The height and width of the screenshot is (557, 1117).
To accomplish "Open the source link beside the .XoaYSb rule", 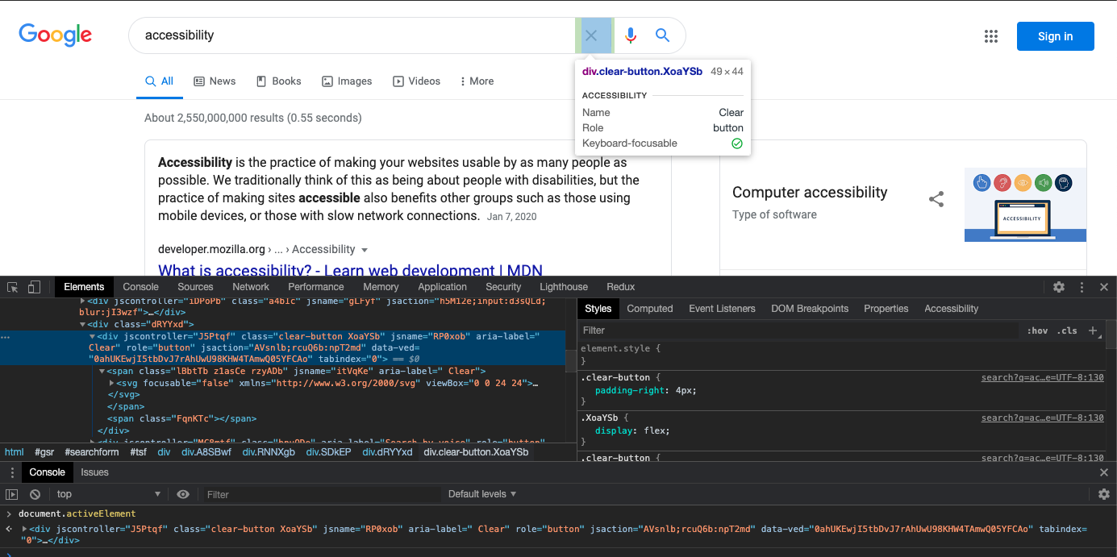I will 1042,418.
